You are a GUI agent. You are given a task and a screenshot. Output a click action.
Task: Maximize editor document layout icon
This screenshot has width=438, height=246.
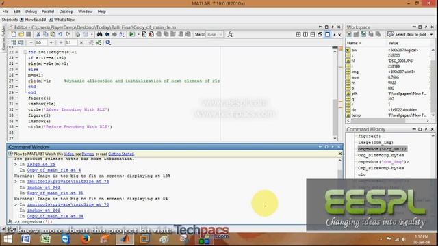pyautogui.click(x=327, y=34)
